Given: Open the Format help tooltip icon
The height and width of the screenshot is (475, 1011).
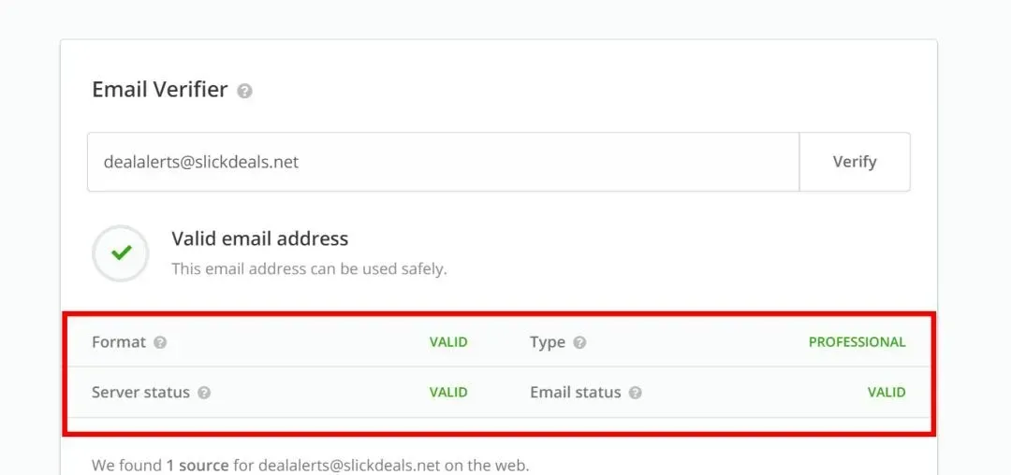Looking at the screenshot, I should (160, 342).
